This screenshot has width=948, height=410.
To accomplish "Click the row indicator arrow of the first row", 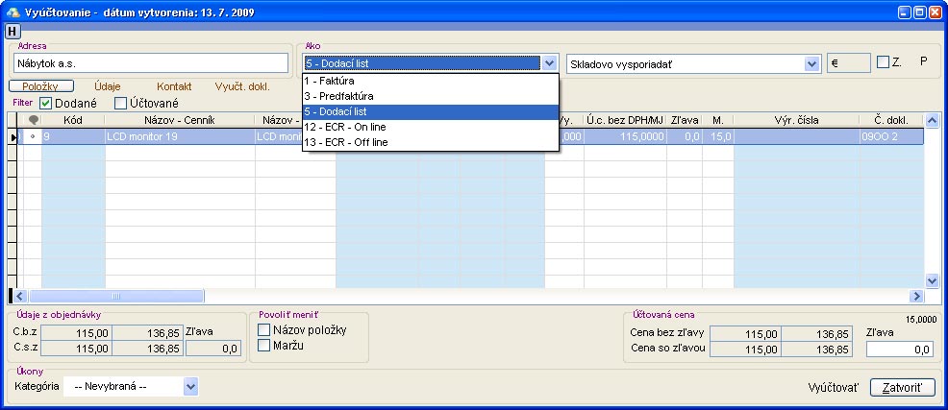I will 13,137.
